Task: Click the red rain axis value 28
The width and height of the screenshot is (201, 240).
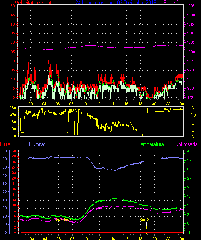Action: [x=14, y=157]
